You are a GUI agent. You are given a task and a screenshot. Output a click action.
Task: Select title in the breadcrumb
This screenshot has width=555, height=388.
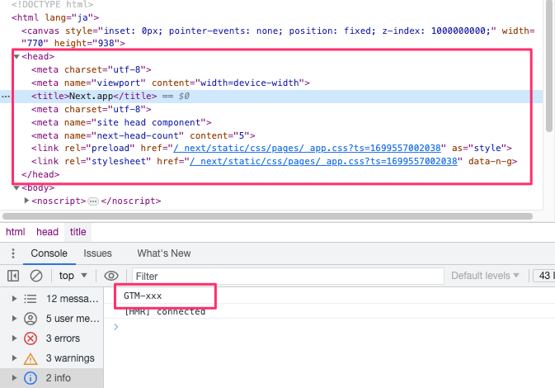click(78, 232)
